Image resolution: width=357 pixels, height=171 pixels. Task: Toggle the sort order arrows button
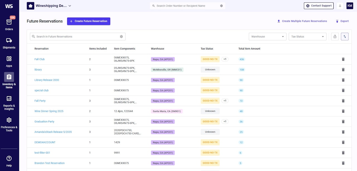(x=344, y=37)
